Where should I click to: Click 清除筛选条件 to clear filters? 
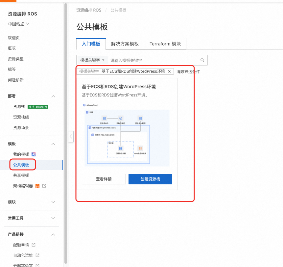click(188, 71)
